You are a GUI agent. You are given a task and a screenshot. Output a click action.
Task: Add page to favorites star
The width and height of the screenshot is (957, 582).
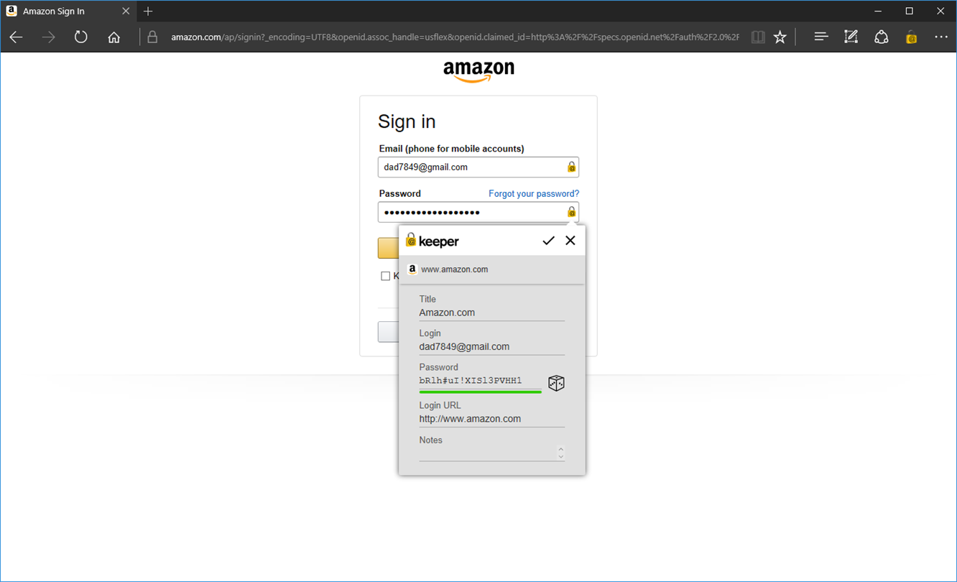pos(780,37)
